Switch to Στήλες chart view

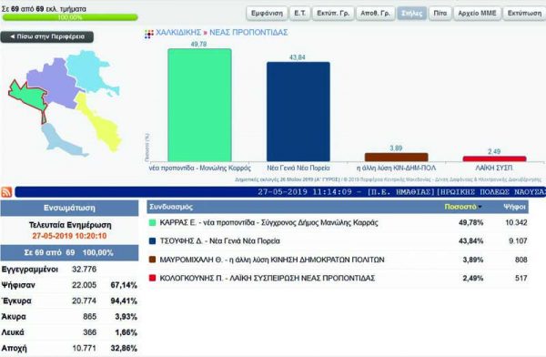point(412,14)
